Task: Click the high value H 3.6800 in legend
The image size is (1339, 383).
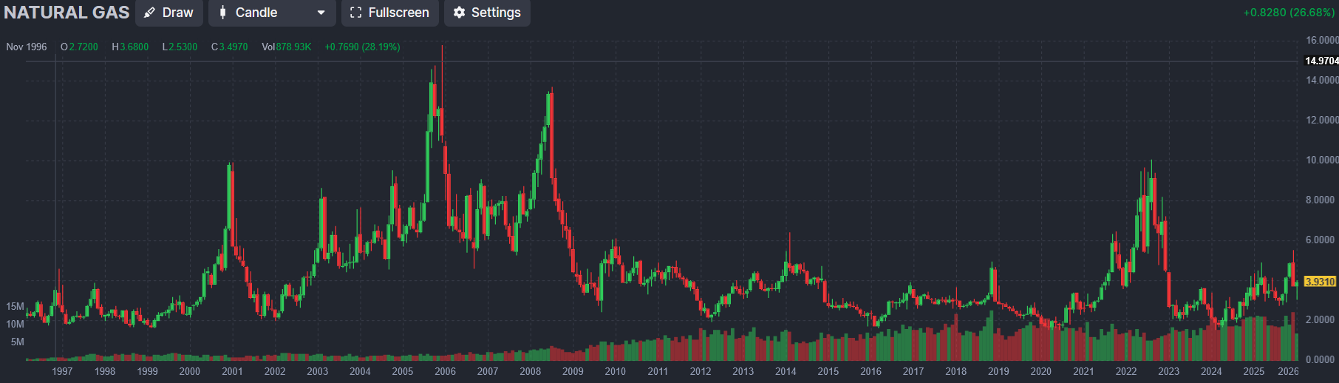Action: click(x=130, y=47)
